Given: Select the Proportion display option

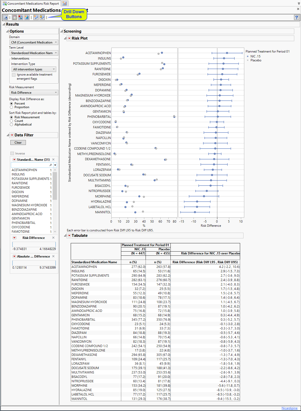Looking at the screenshot, I should [11, 107].
